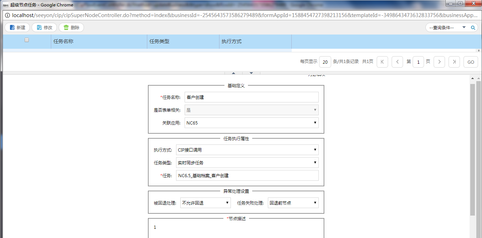482x238 pixels.
Task: Click the vertical scrollbar of form panel
Action: pyautogui.click(x=472, y=149)
